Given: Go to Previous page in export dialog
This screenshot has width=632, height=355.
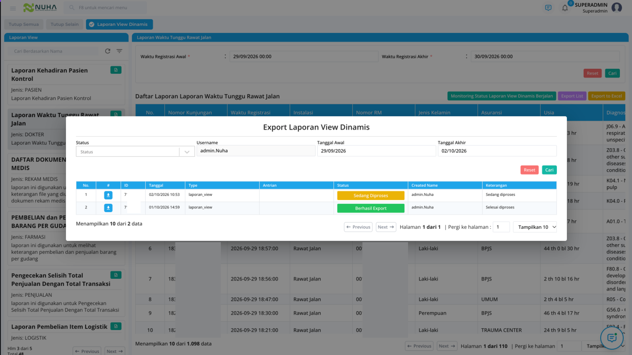Looking at the screenshot, I should tap(358, 227).
